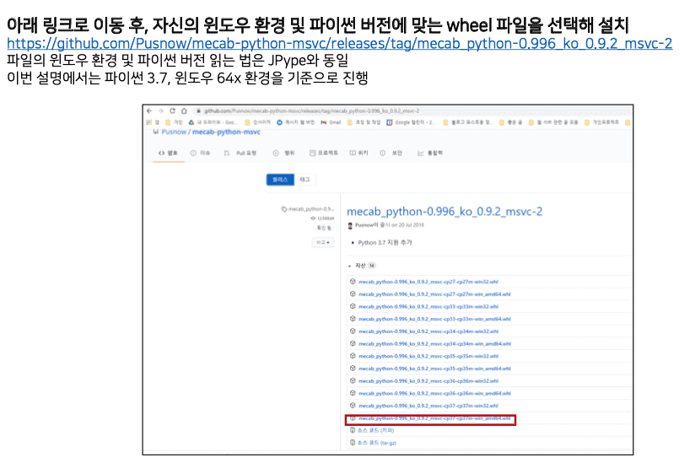Switch to the Code tab
This screenshot has height=463, width=695.
click(168, 153)
